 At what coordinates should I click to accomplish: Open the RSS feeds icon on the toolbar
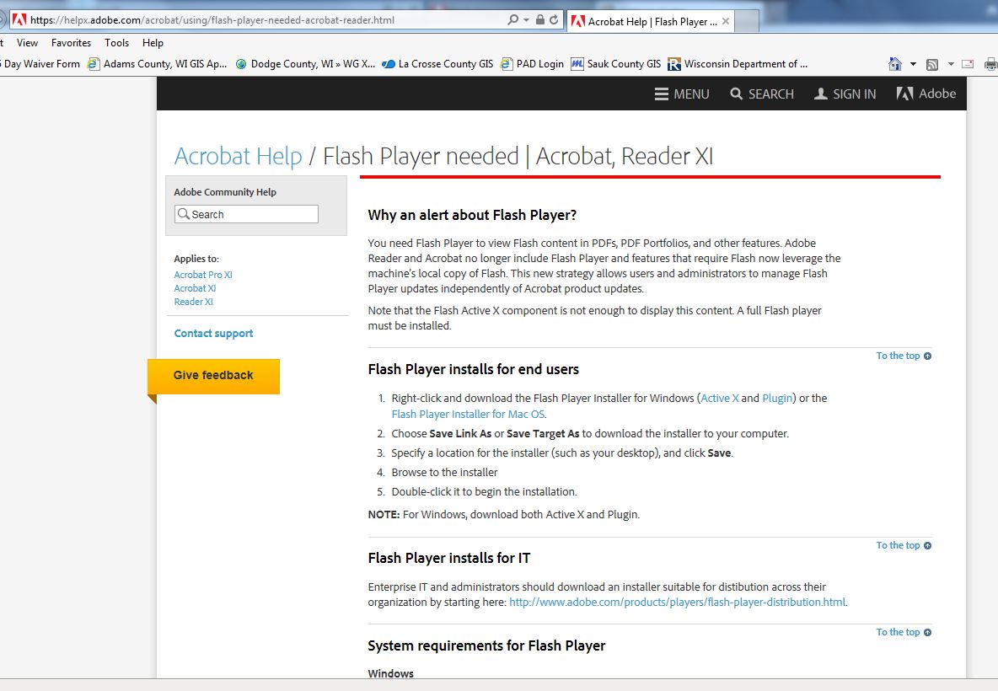click(x=932, y=63)
